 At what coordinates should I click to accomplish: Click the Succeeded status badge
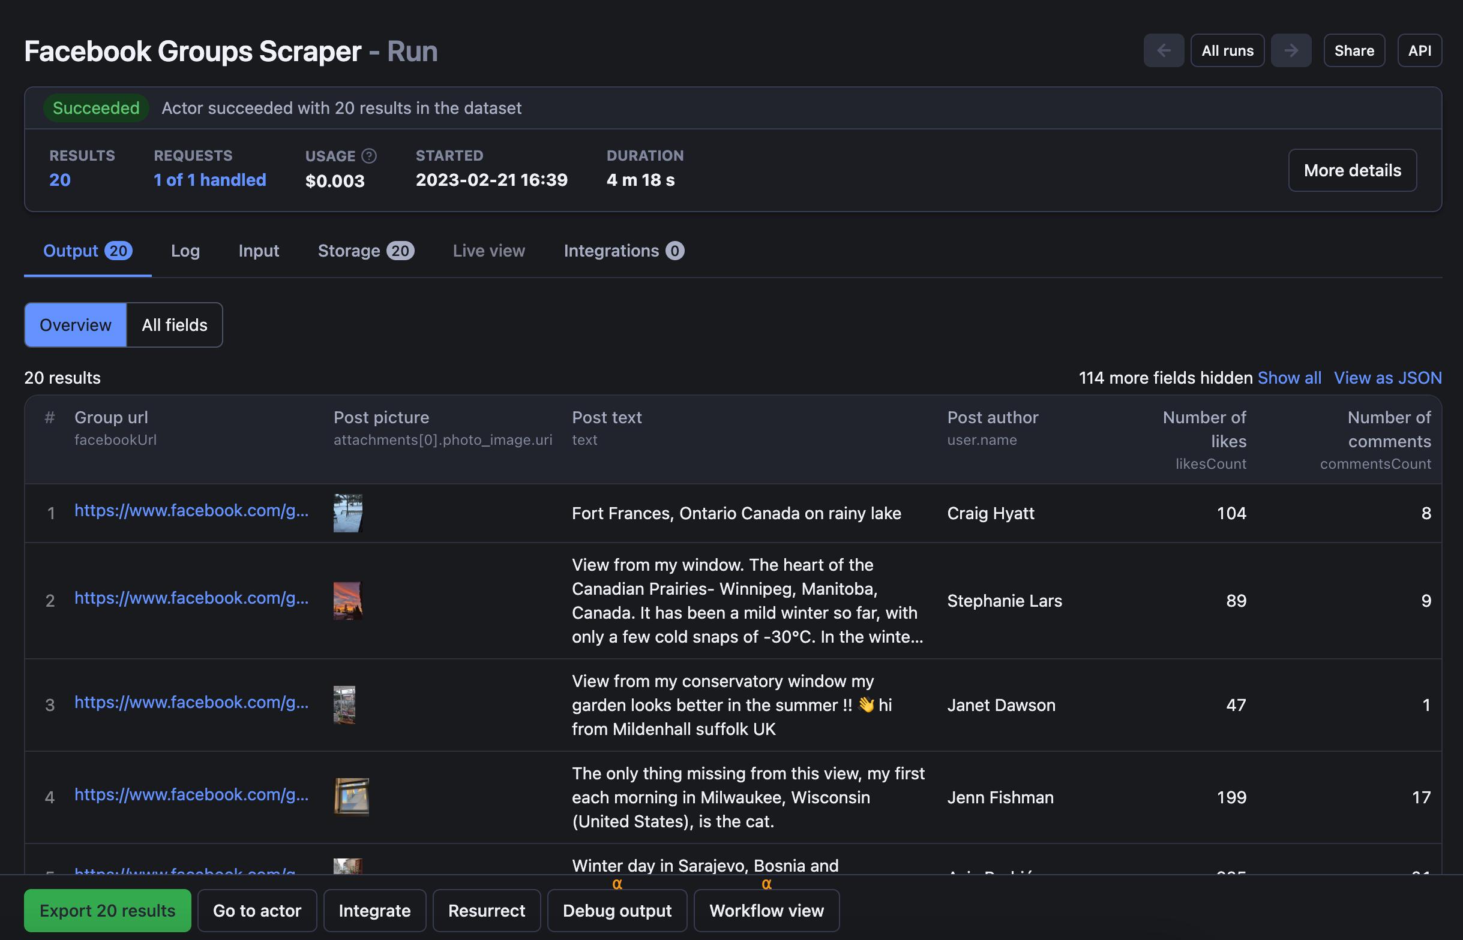(x=96, y=108)
